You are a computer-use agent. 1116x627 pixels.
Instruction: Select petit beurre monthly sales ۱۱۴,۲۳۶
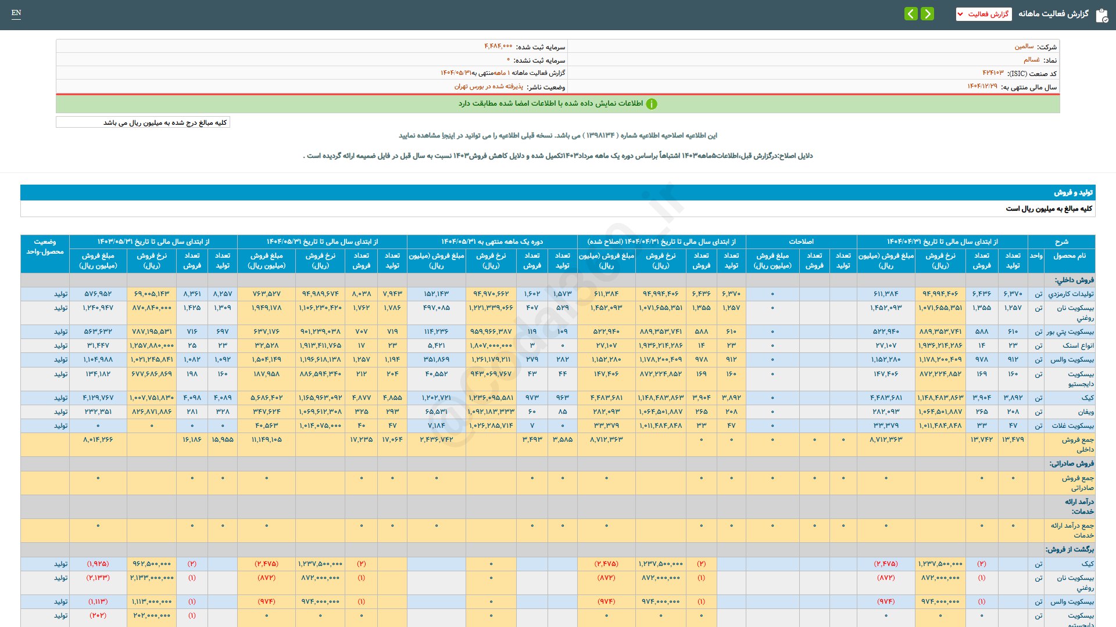(x=437, y=332)
